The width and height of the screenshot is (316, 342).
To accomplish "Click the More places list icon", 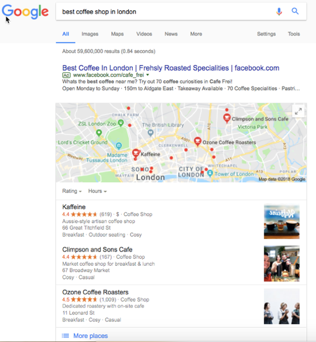I will tap(65, 336).
